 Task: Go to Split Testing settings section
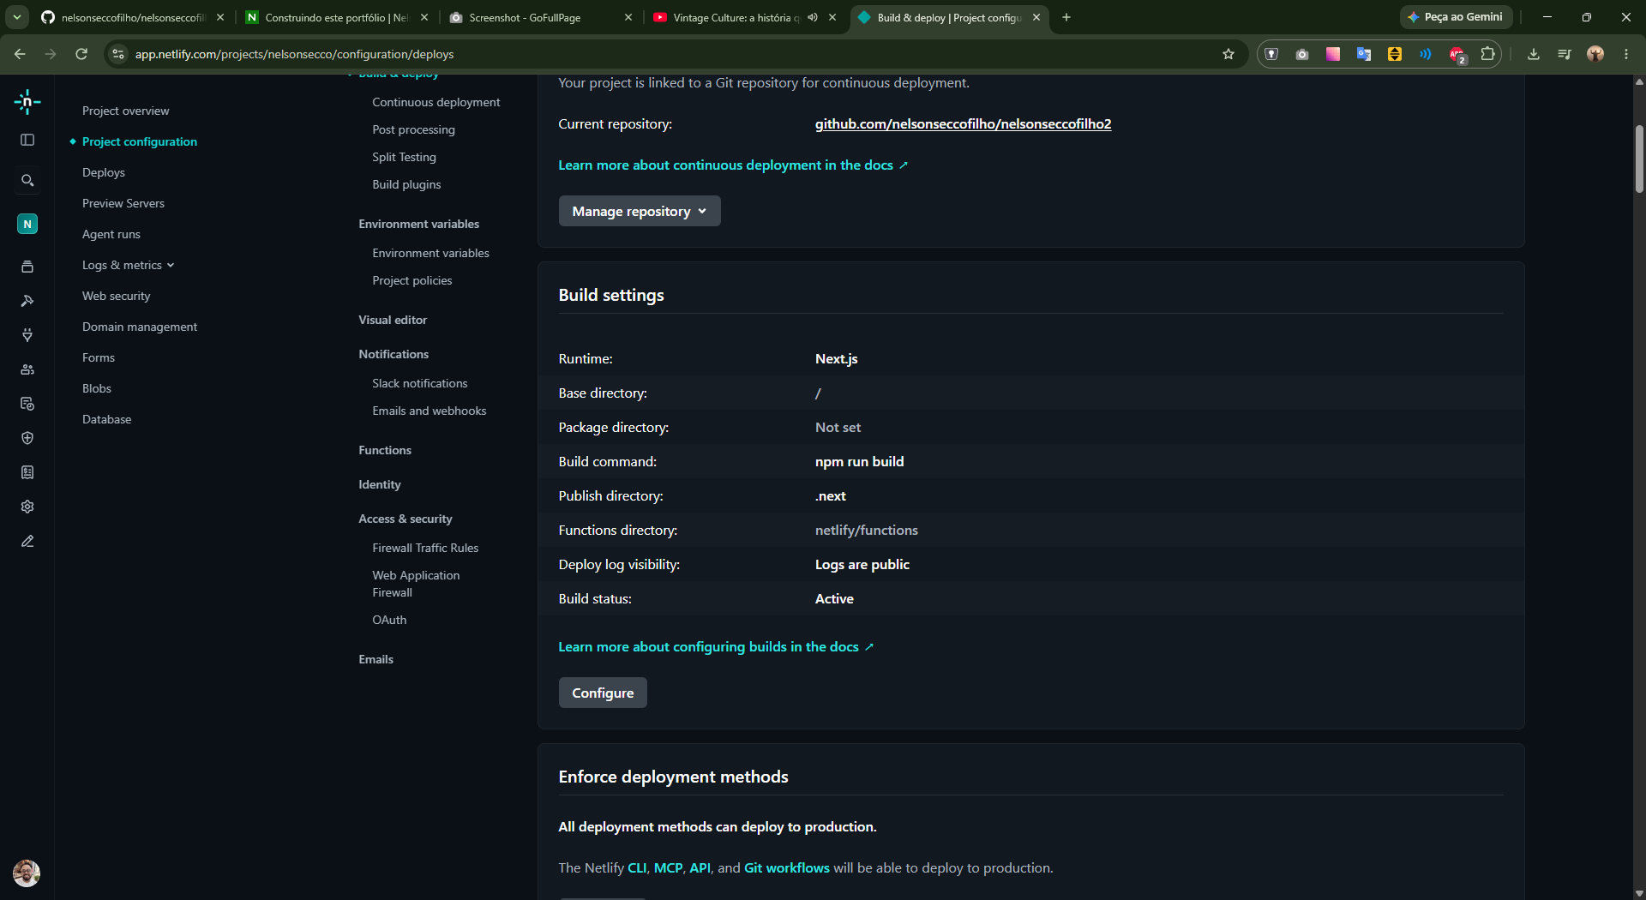point(404,157)
